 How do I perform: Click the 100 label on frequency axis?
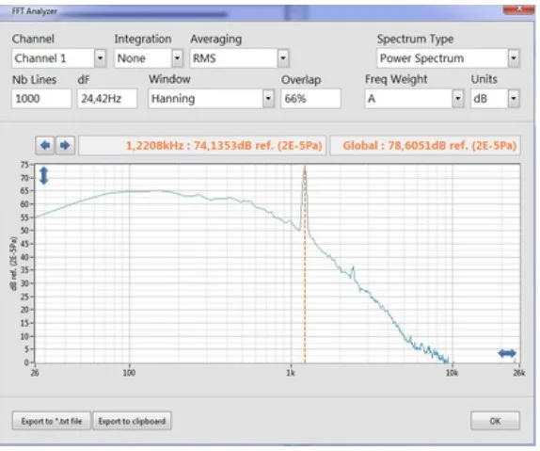click(x=129, y=373)
